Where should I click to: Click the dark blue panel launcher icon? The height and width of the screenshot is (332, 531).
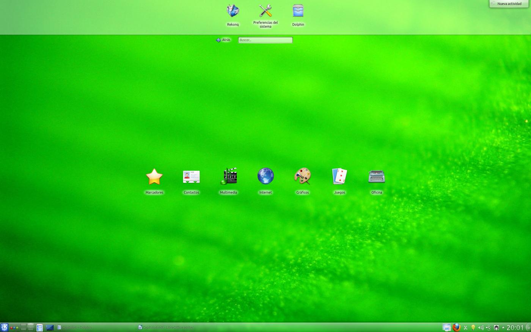(50, 327)
